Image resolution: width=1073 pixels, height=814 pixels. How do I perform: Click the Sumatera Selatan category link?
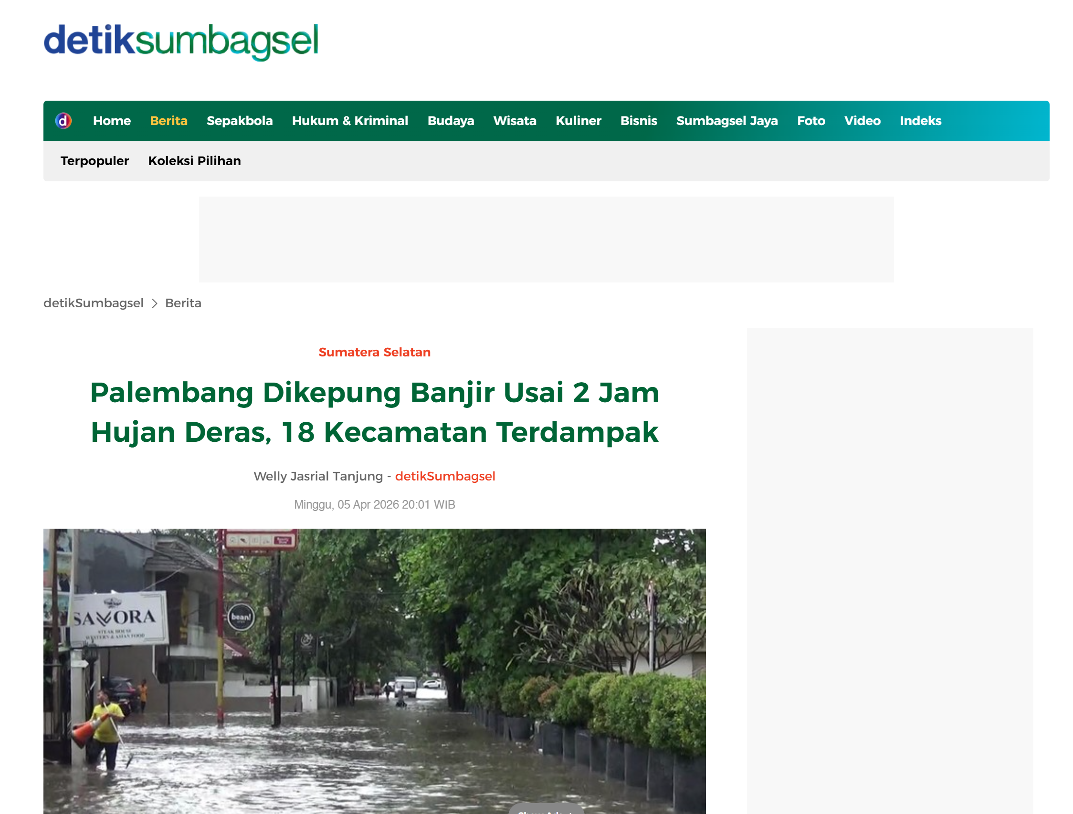[374, 352]
